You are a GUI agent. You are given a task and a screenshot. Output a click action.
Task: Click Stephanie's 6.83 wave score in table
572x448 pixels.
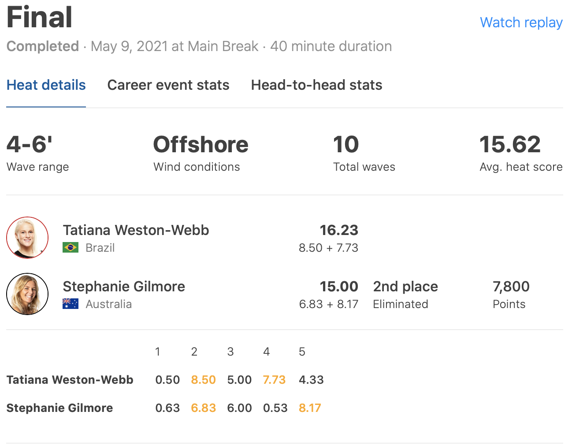coord(203,408)
